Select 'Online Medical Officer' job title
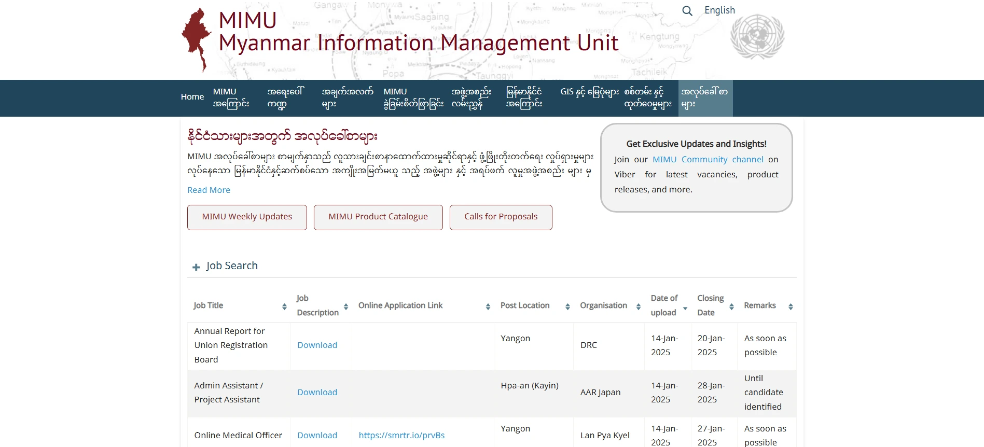The height and width of the screenshot is (447, 984). pyautogui.click(x=238, y=436)
